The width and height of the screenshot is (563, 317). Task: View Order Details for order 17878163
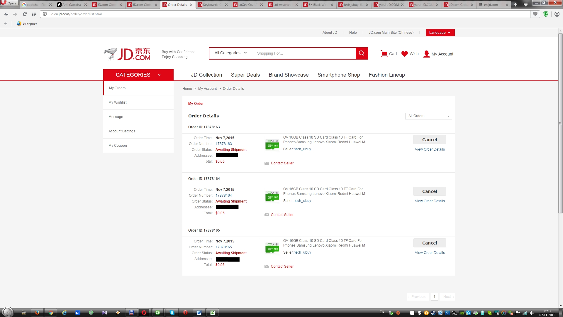tap(430, 149)
